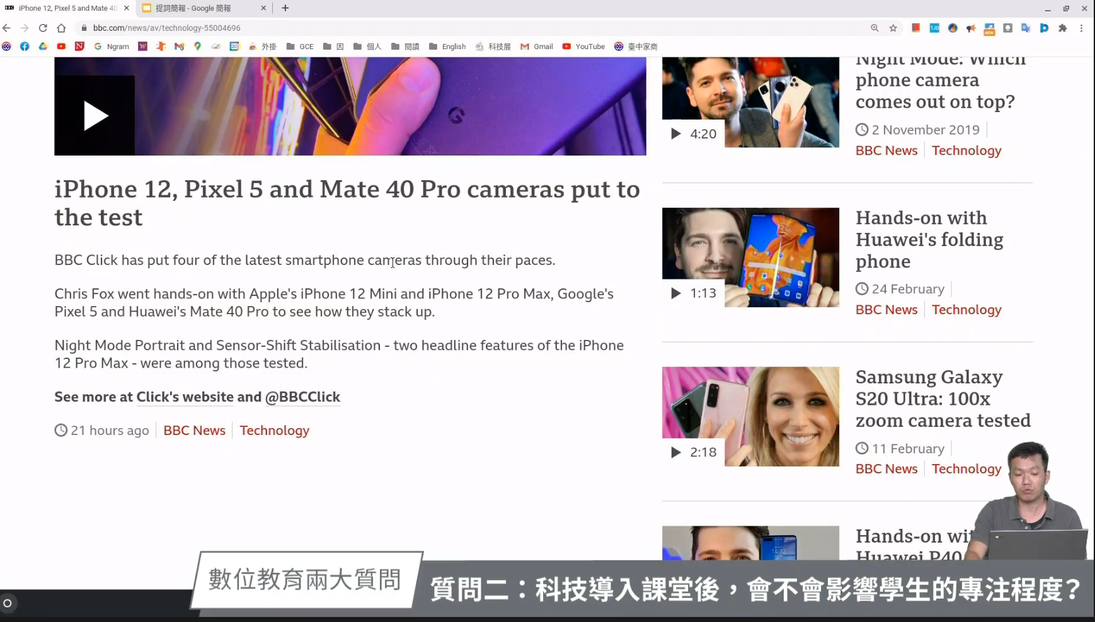Image resolution: width=1095 pixels, height=622 pixels.
Task: Go back to previous page
Action: tap(7, 28)
